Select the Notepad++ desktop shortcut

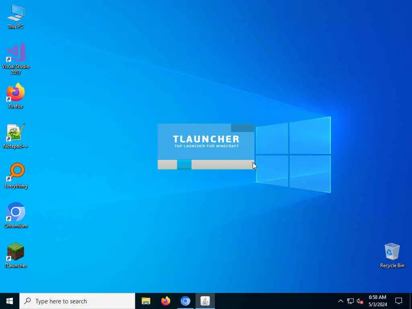coord(16,136)
